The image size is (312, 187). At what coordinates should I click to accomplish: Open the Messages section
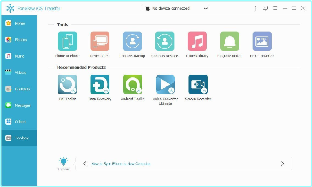coord(19,105)
